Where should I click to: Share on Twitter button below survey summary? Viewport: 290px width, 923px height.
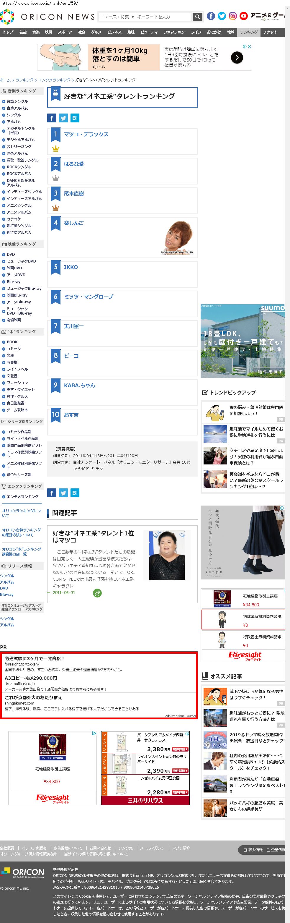[63, 493]
